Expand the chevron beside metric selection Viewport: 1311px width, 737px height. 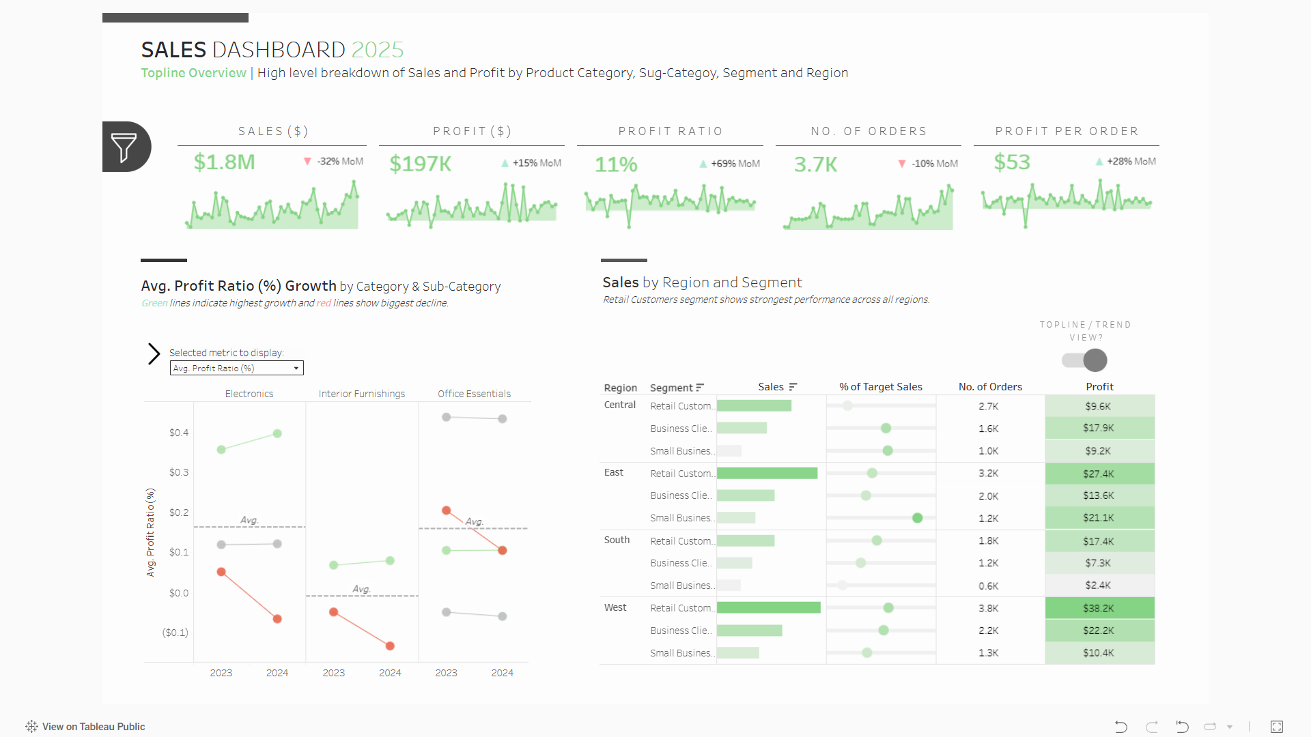(153, 353)
